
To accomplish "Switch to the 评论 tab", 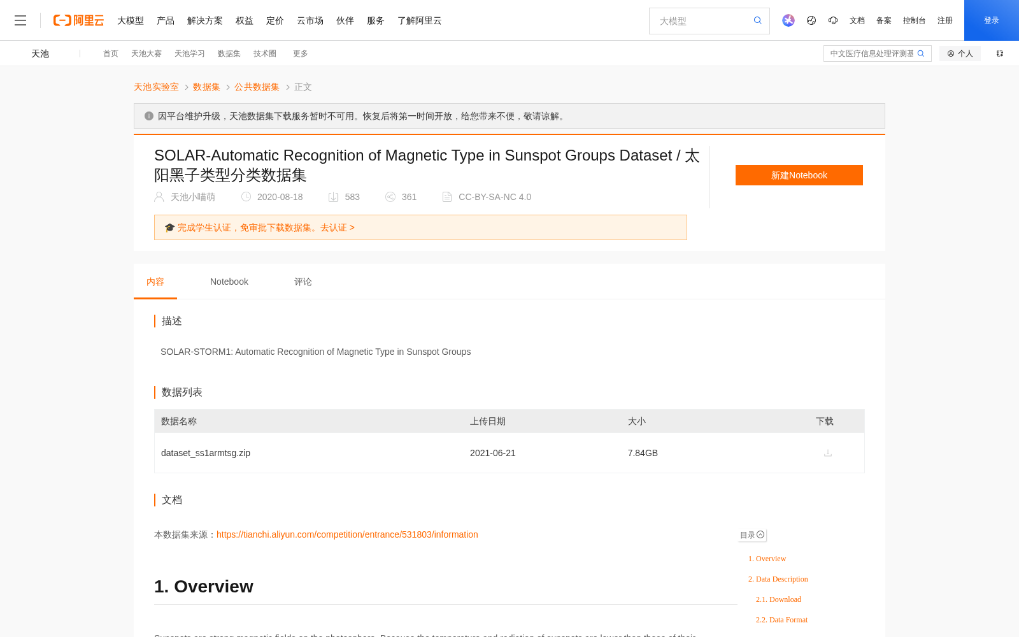I will click(303, 282).
